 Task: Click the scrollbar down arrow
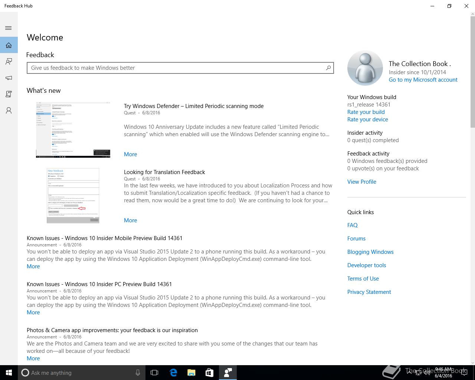click(472, 363)
